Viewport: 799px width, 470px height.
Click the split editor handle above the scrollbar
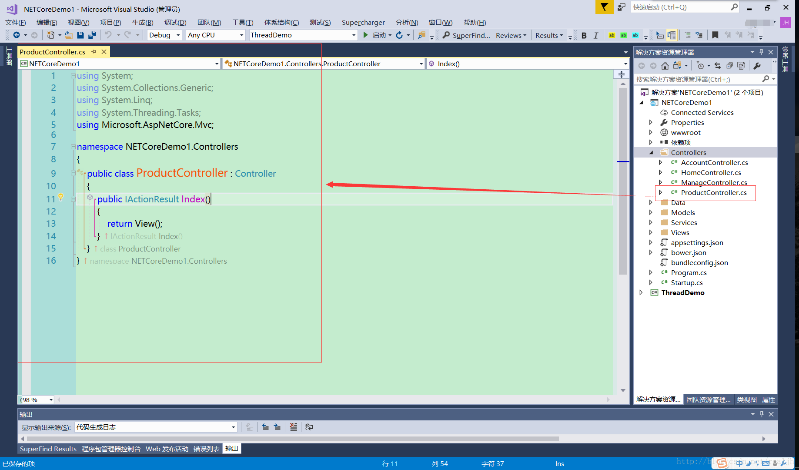tap(622, 74)
